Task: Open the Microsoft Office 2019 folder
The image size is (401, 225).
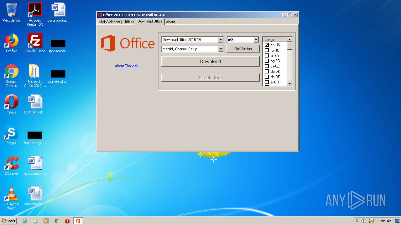Action: point(35,76)
